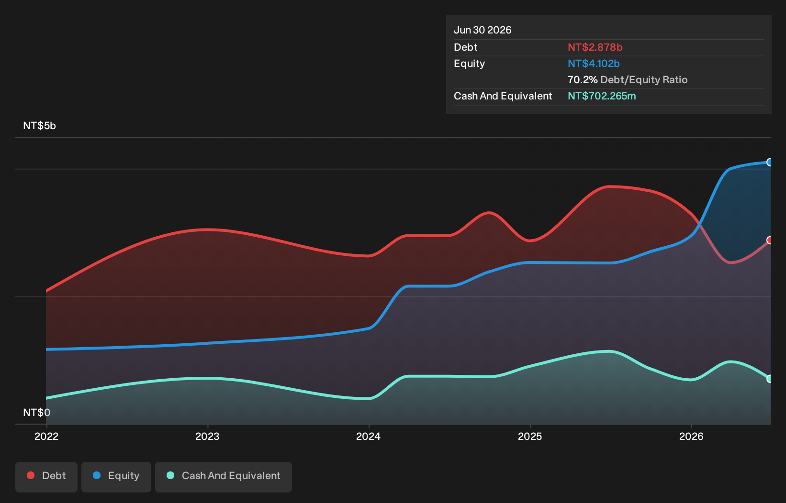Click the 2022 x-axis label
The width and height of the screenshot is (786, 503).
[x=46, y=436]
